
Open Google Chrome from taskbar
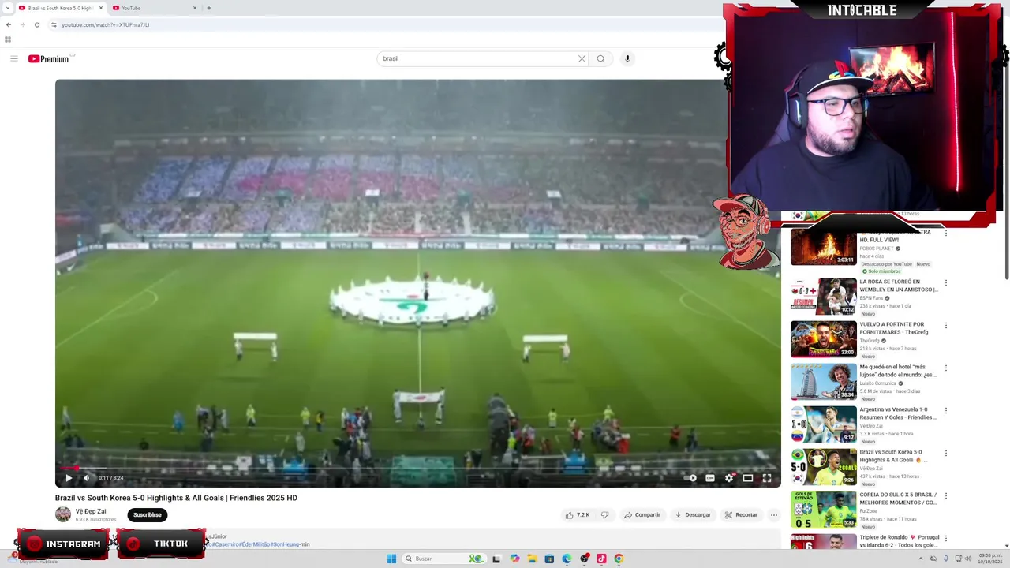(619, 559)
